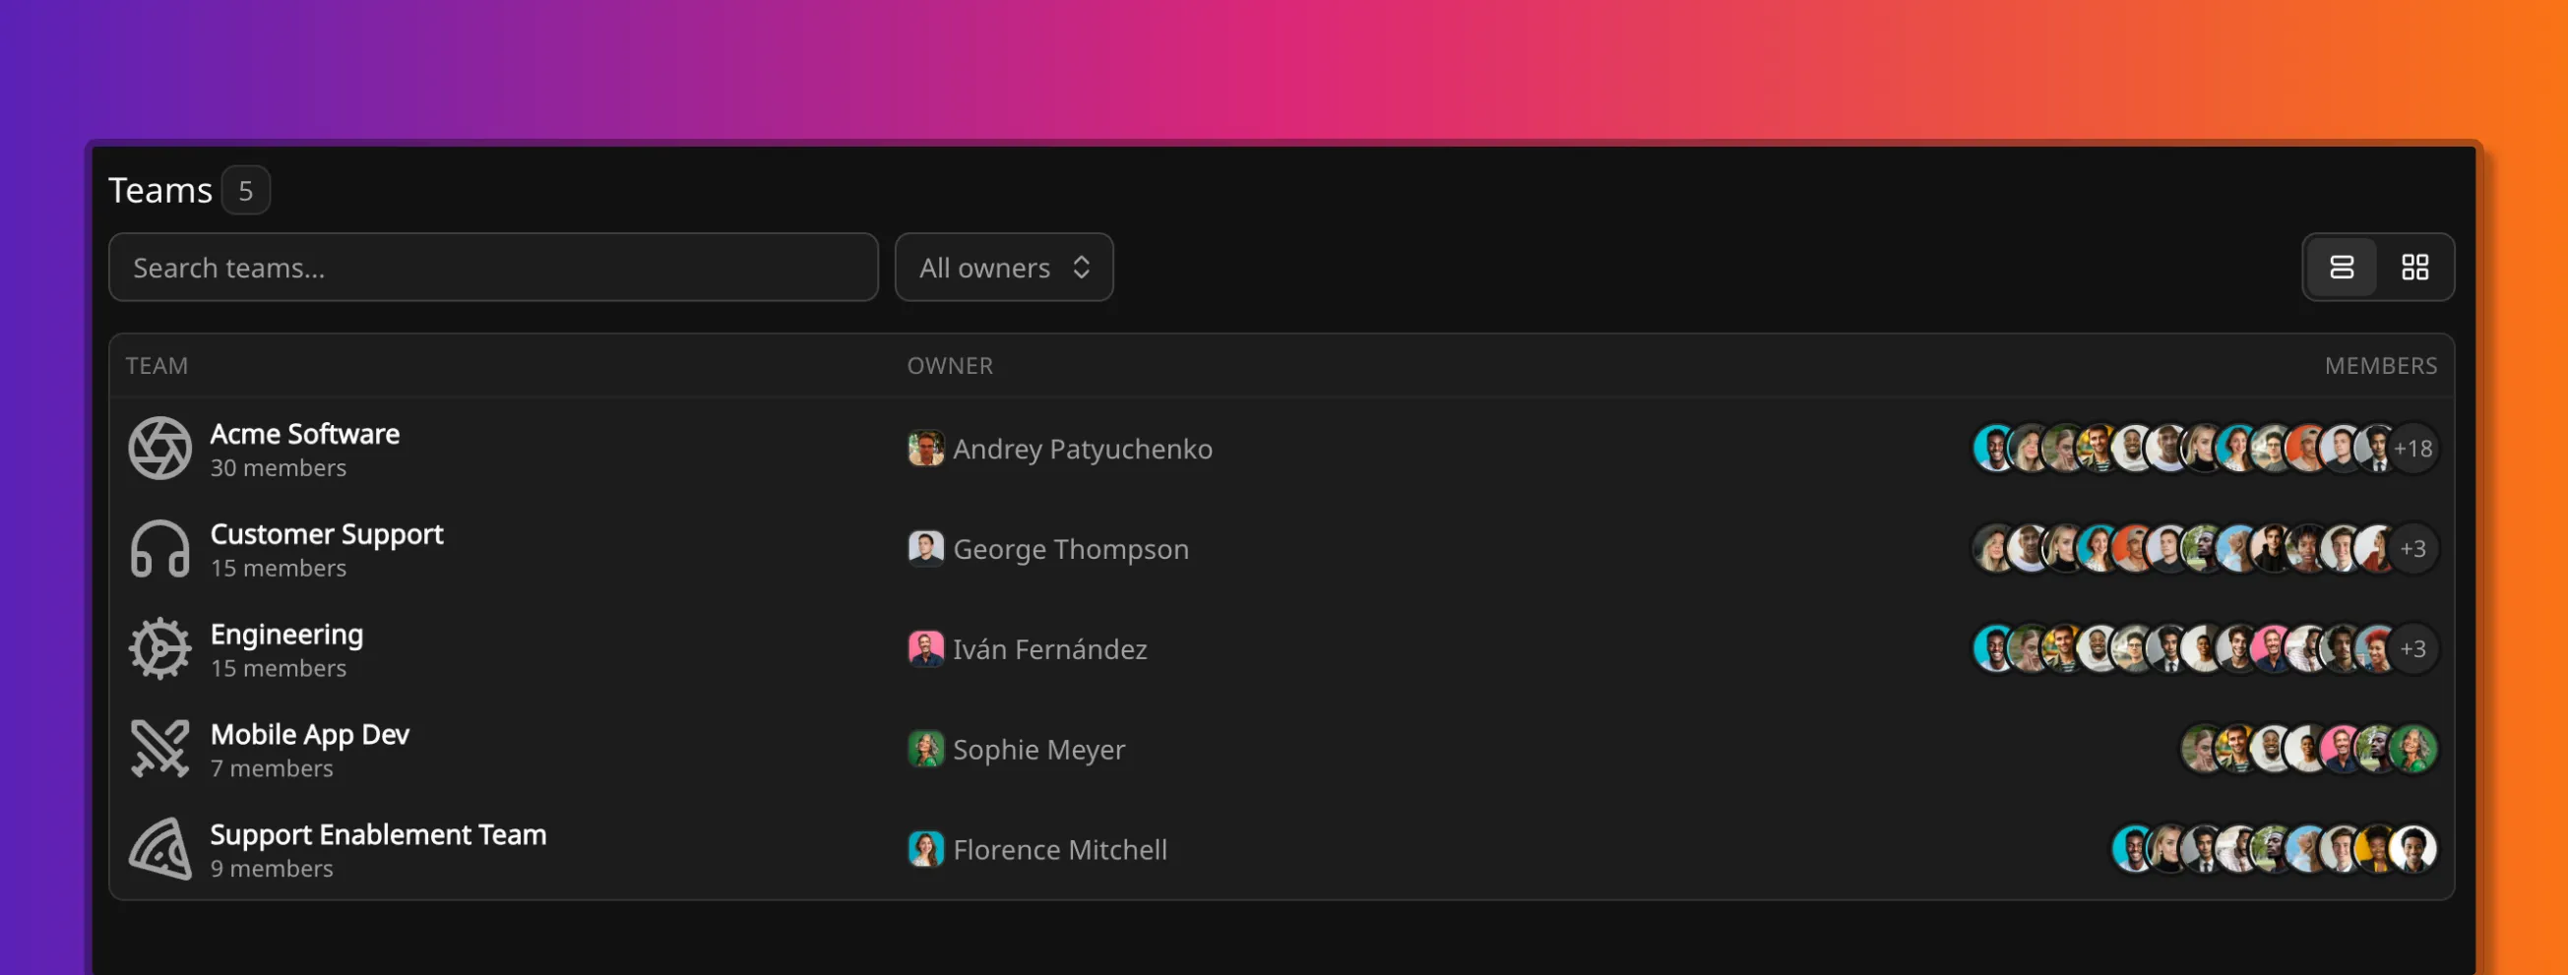Click the "9 members" label

pos(271,869)
